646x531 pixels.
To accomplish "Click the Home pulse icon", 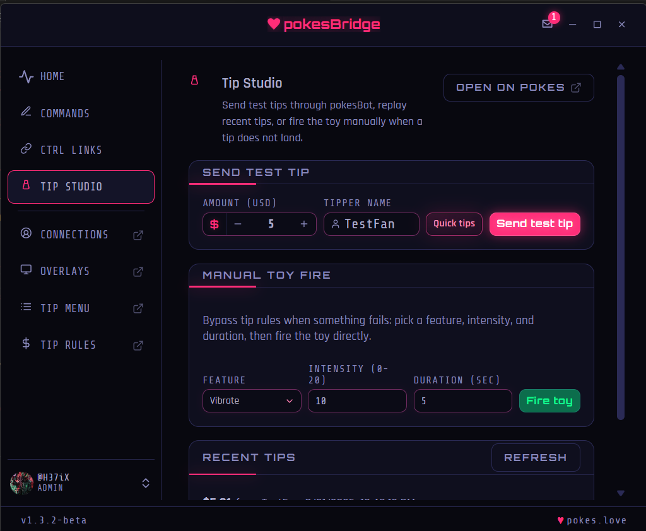I will [26, 76].
